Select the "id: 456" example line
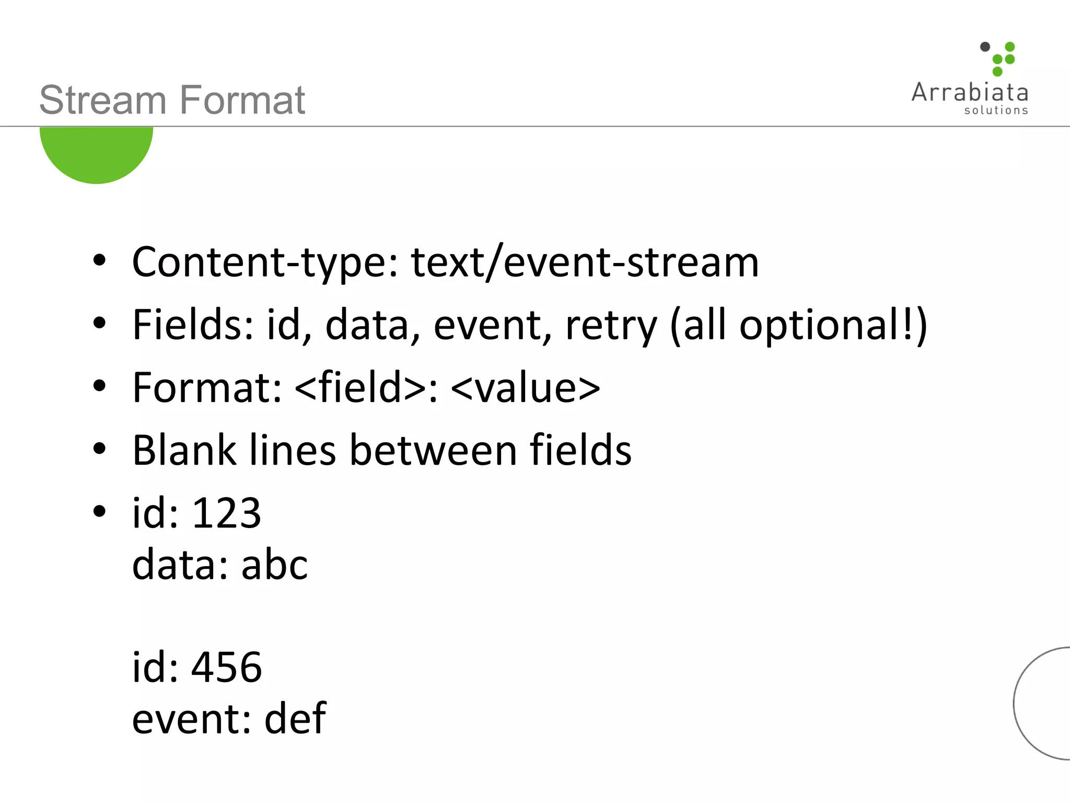Viewport: 1070px width, 803px height. point(196,667)
